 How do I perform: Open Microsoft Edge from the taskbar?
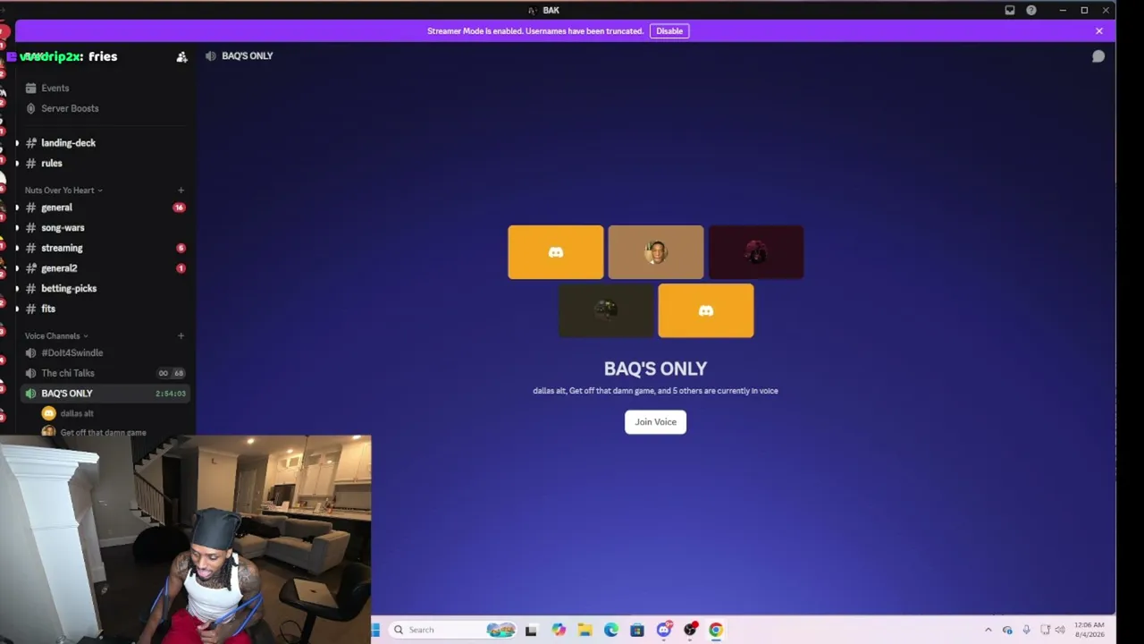[x=611, y=630]
